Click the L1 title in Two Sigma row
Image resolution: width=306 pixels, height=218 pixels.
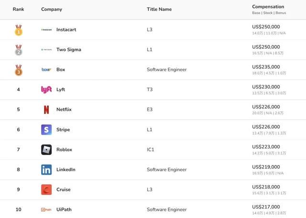point(150,50)
